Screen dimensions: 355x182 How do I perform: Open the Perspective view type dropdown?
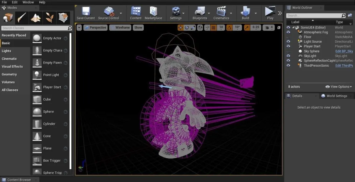(x=95, y=28)
